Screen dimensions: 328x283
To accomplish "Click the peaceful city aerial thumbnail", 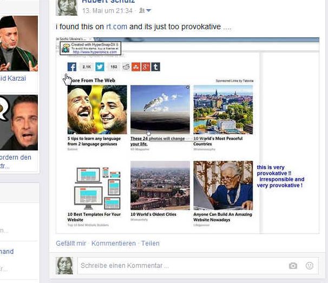I will click(x=223, y=110).
